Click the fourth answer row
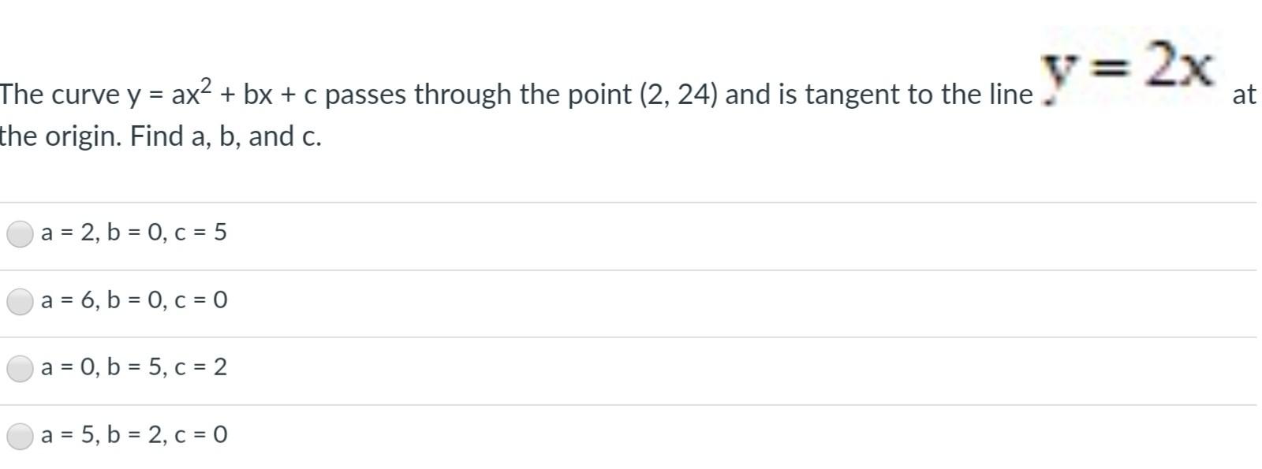 tap(552, 434)
